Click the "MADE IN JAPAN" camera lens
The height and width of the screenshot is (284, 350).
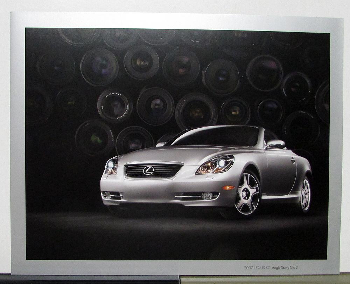pyautogui.click(x=114, y=106)
